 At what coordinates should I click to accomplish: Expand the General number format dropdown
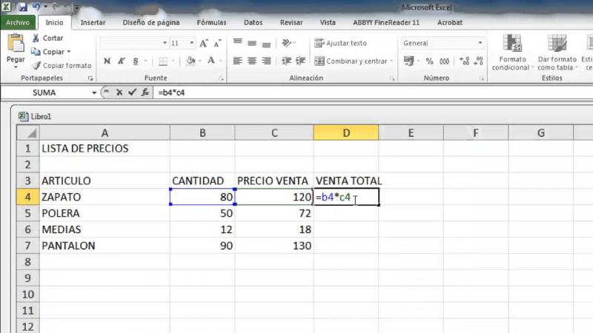[x=480, y=43]
